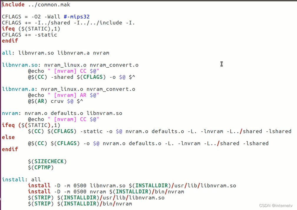The image size is (297, 210).
Task: Click '$(STRIP) $(INSTALLDIR)/usr/lib/libnvram.so' line
Action: (x=96, y=198)
